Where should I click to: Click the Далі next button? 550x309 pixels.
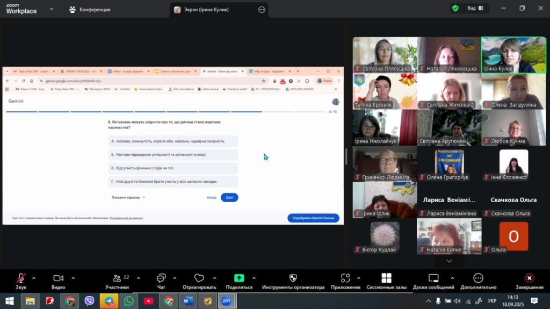(x=229, y=197)
